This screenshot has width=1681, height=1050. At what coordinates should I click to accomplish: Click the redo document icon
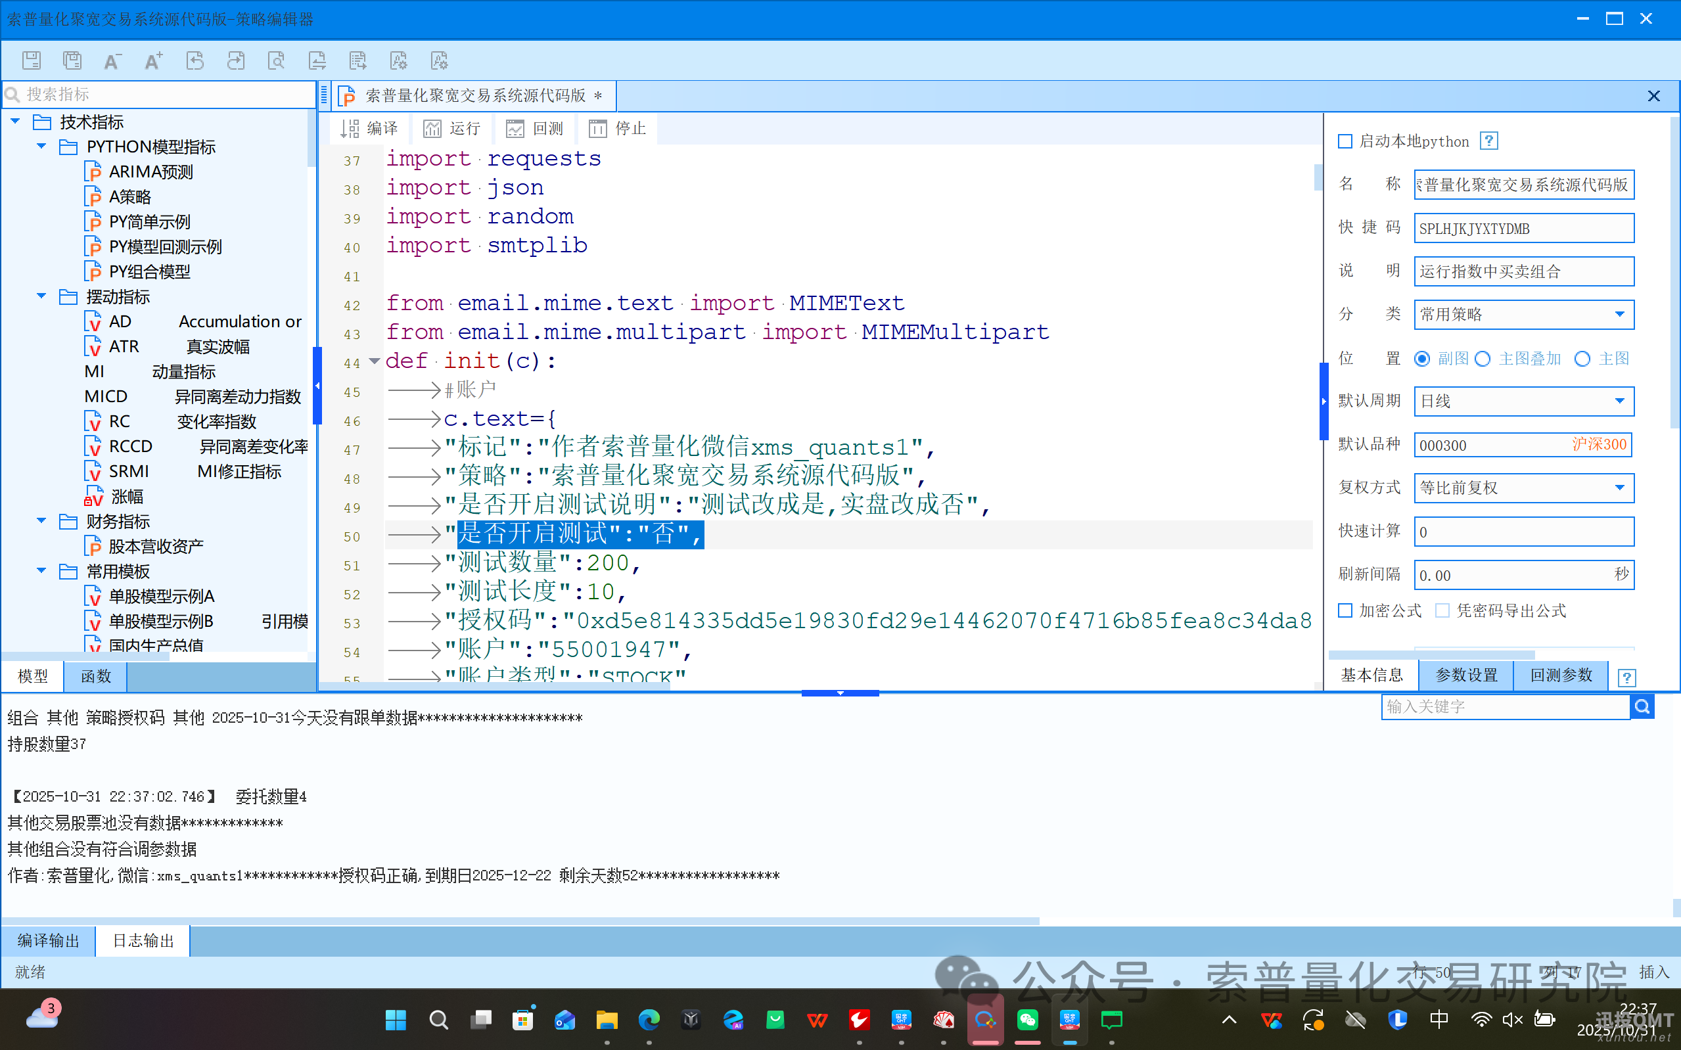coord(236,61)
